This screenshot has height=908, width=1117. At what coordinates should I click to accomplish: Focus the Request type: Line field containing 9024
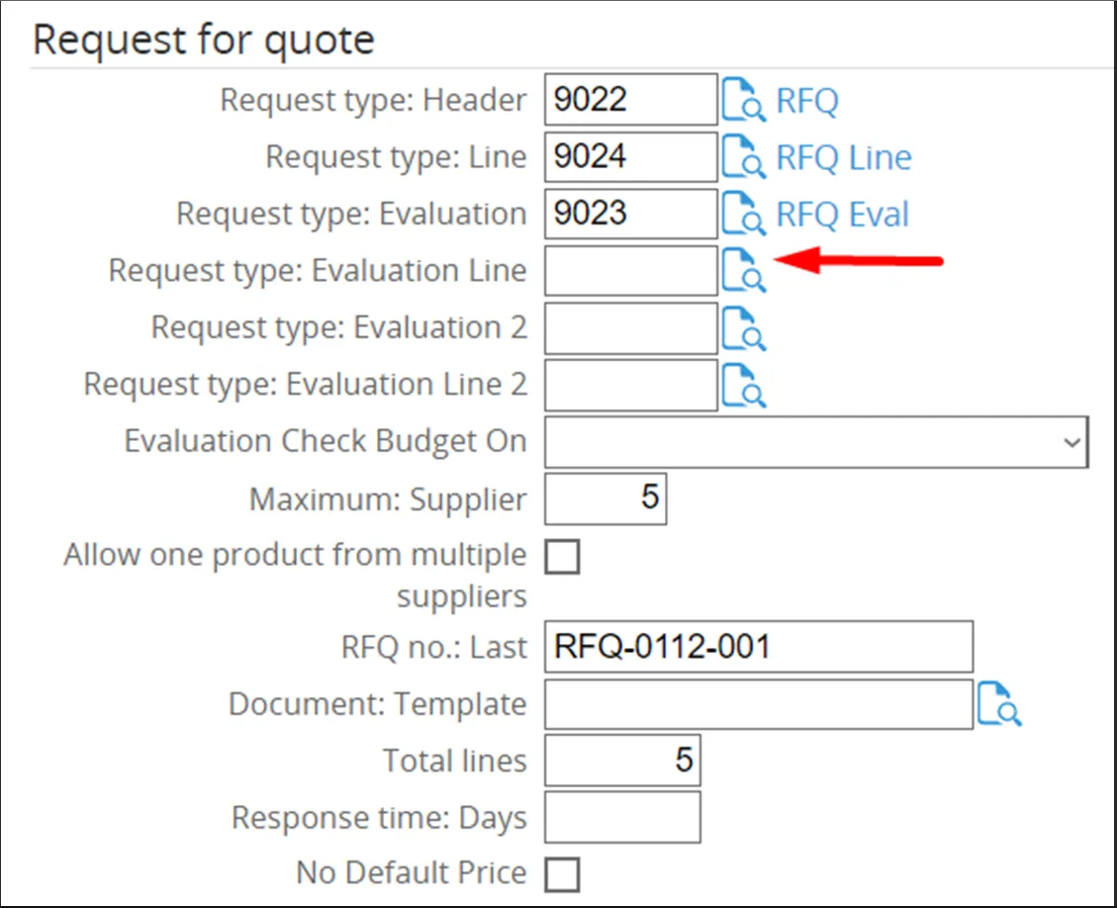click(x=630, y=157)
